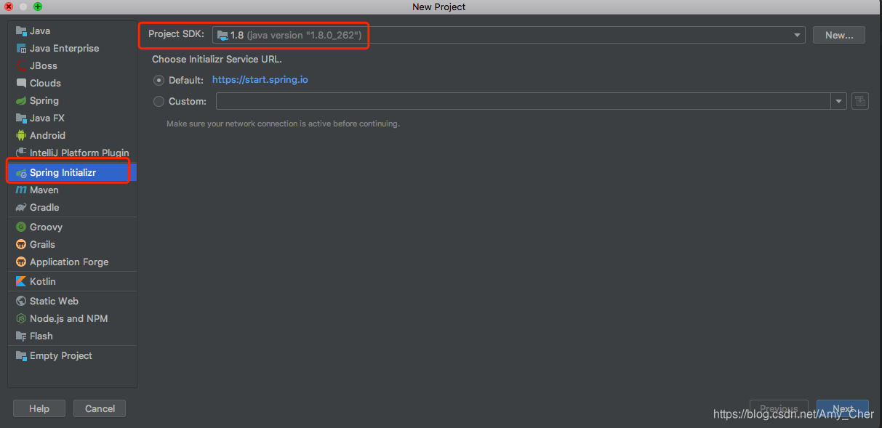Click the IntelliJ Platform Plugin icon
The image size is (882, 428).
coord(21,153)
